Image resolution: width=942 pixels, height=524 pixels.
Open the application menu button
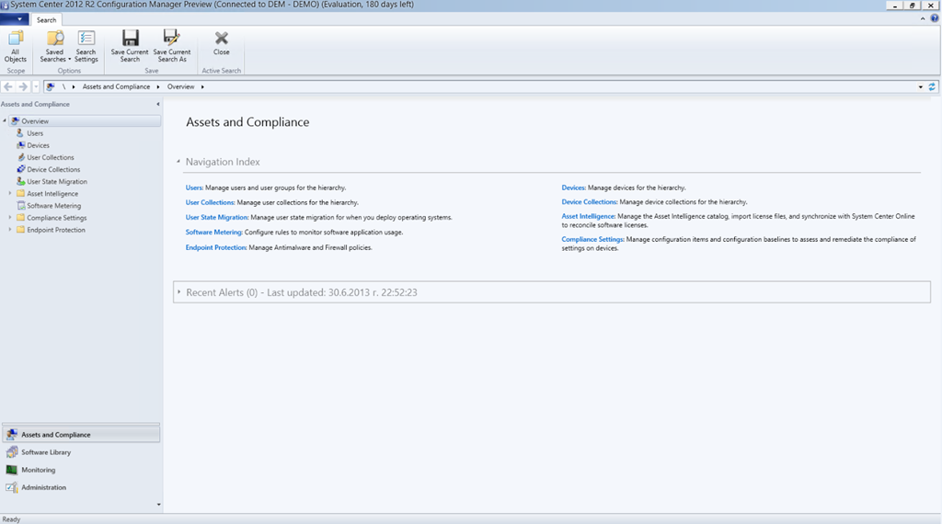[x=16, y=19]
